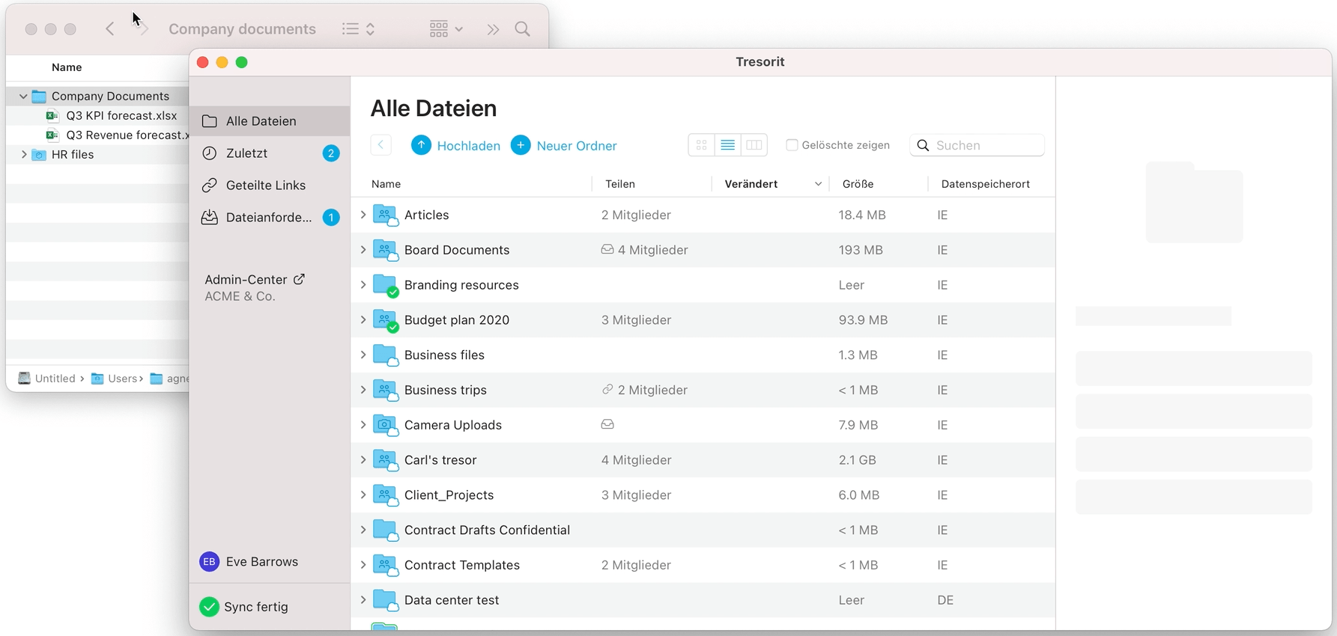The width and height of the screenshot is (1337, 636).
Task: Click Branding resources synced folder icon
Action: pos(385,286)
